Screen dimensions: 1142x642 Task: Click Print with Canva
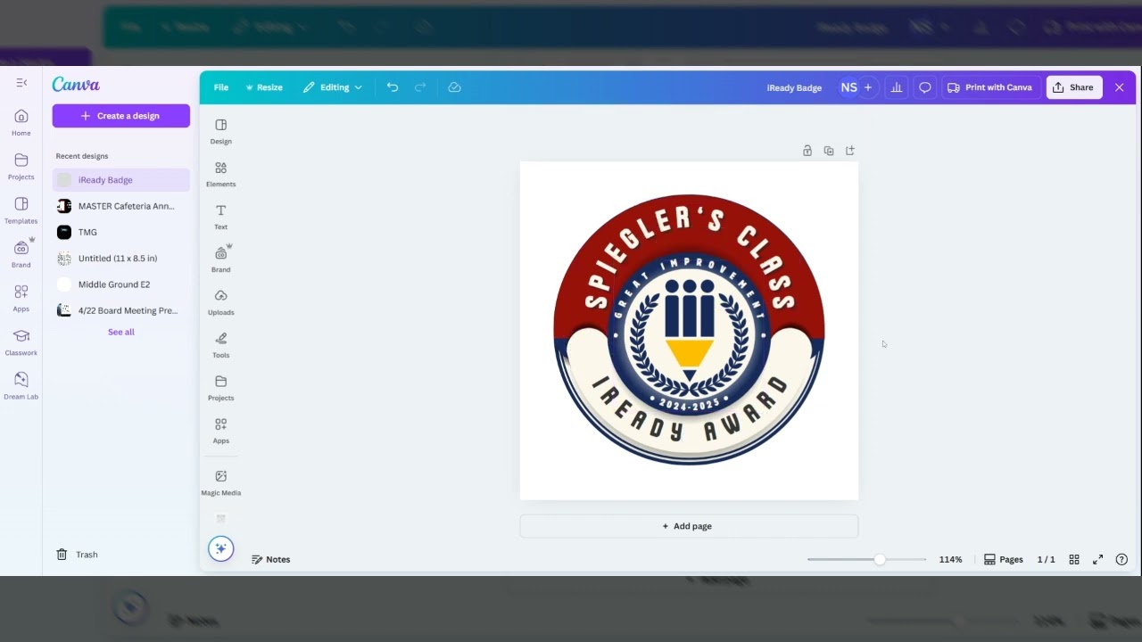pyautogui.click(x=989, y=87)
